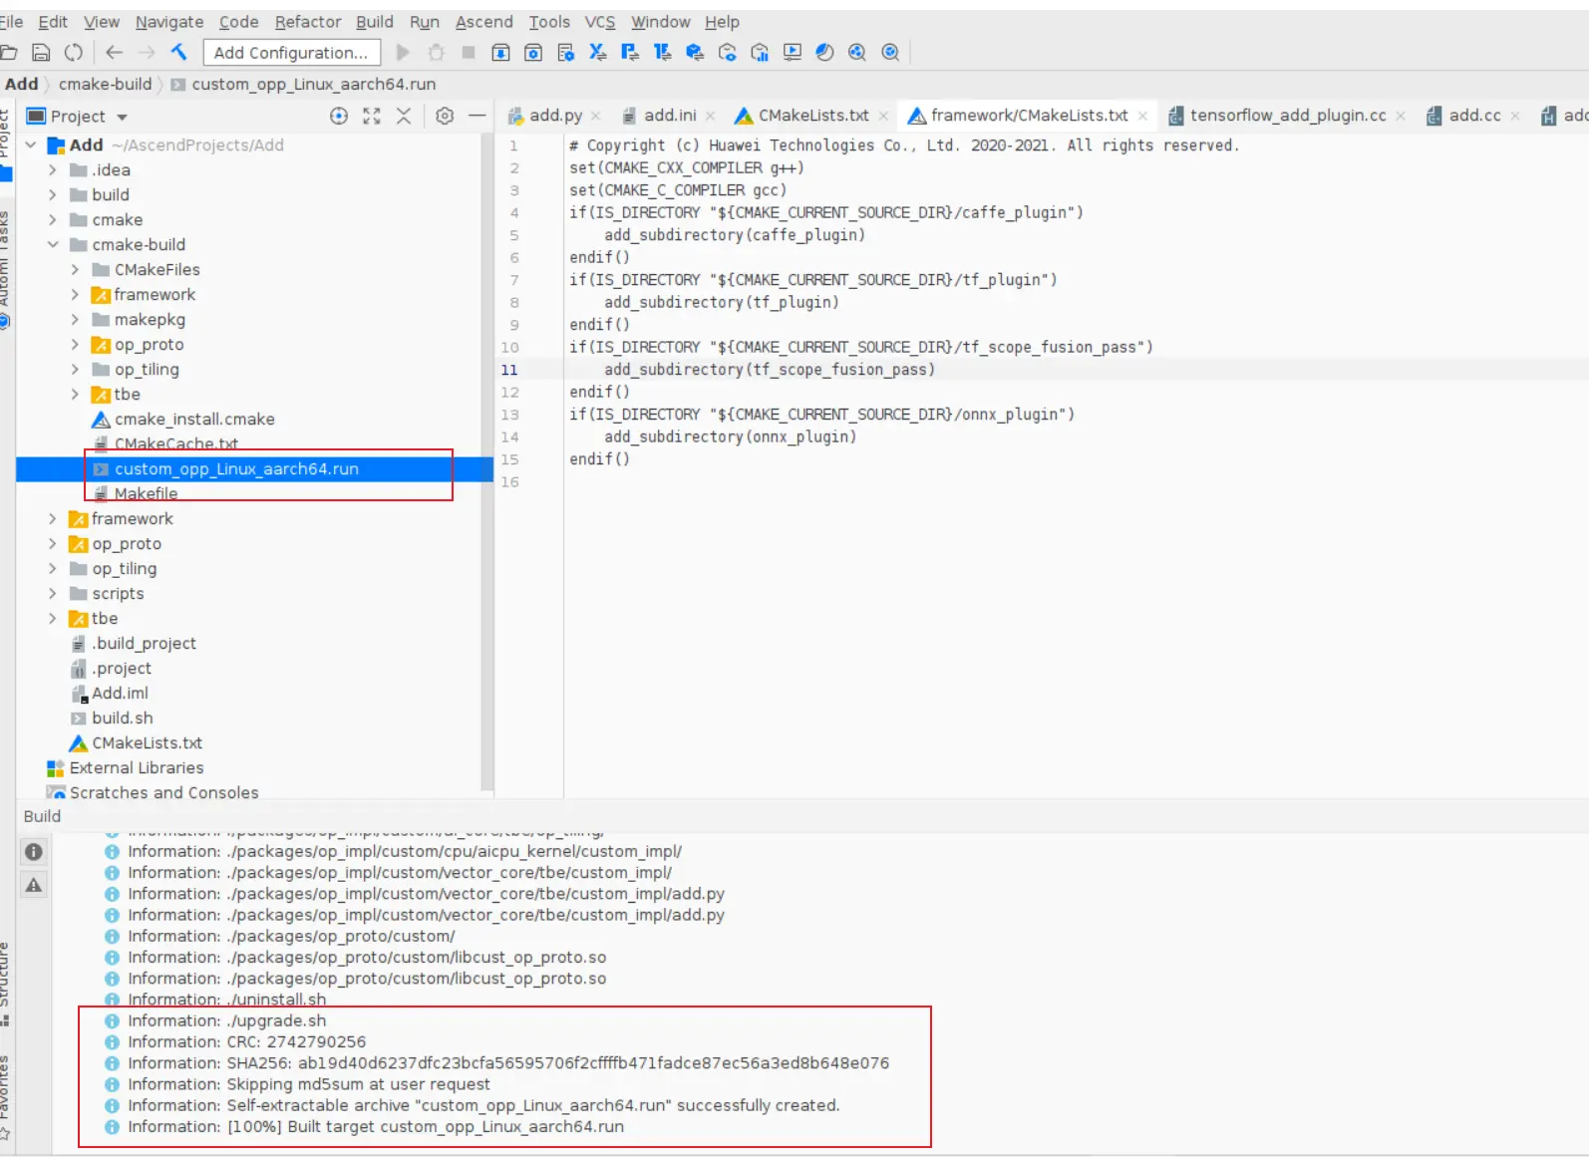This screenshot has width=1589, height=1157.
Task: Click the blue X conversion toolbar icon
Action: 598,53
